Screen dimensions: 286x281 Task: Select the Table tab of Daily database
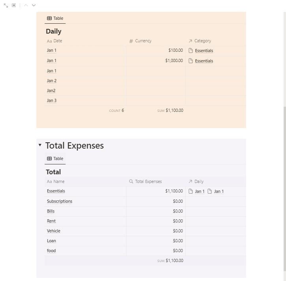[x=55, y=18]
